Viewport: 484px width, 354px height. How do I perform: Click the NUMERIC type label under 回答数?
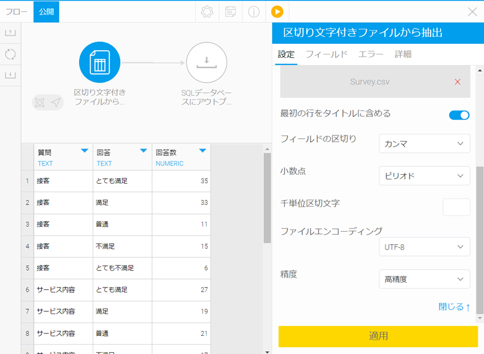[x=170, y=163]
